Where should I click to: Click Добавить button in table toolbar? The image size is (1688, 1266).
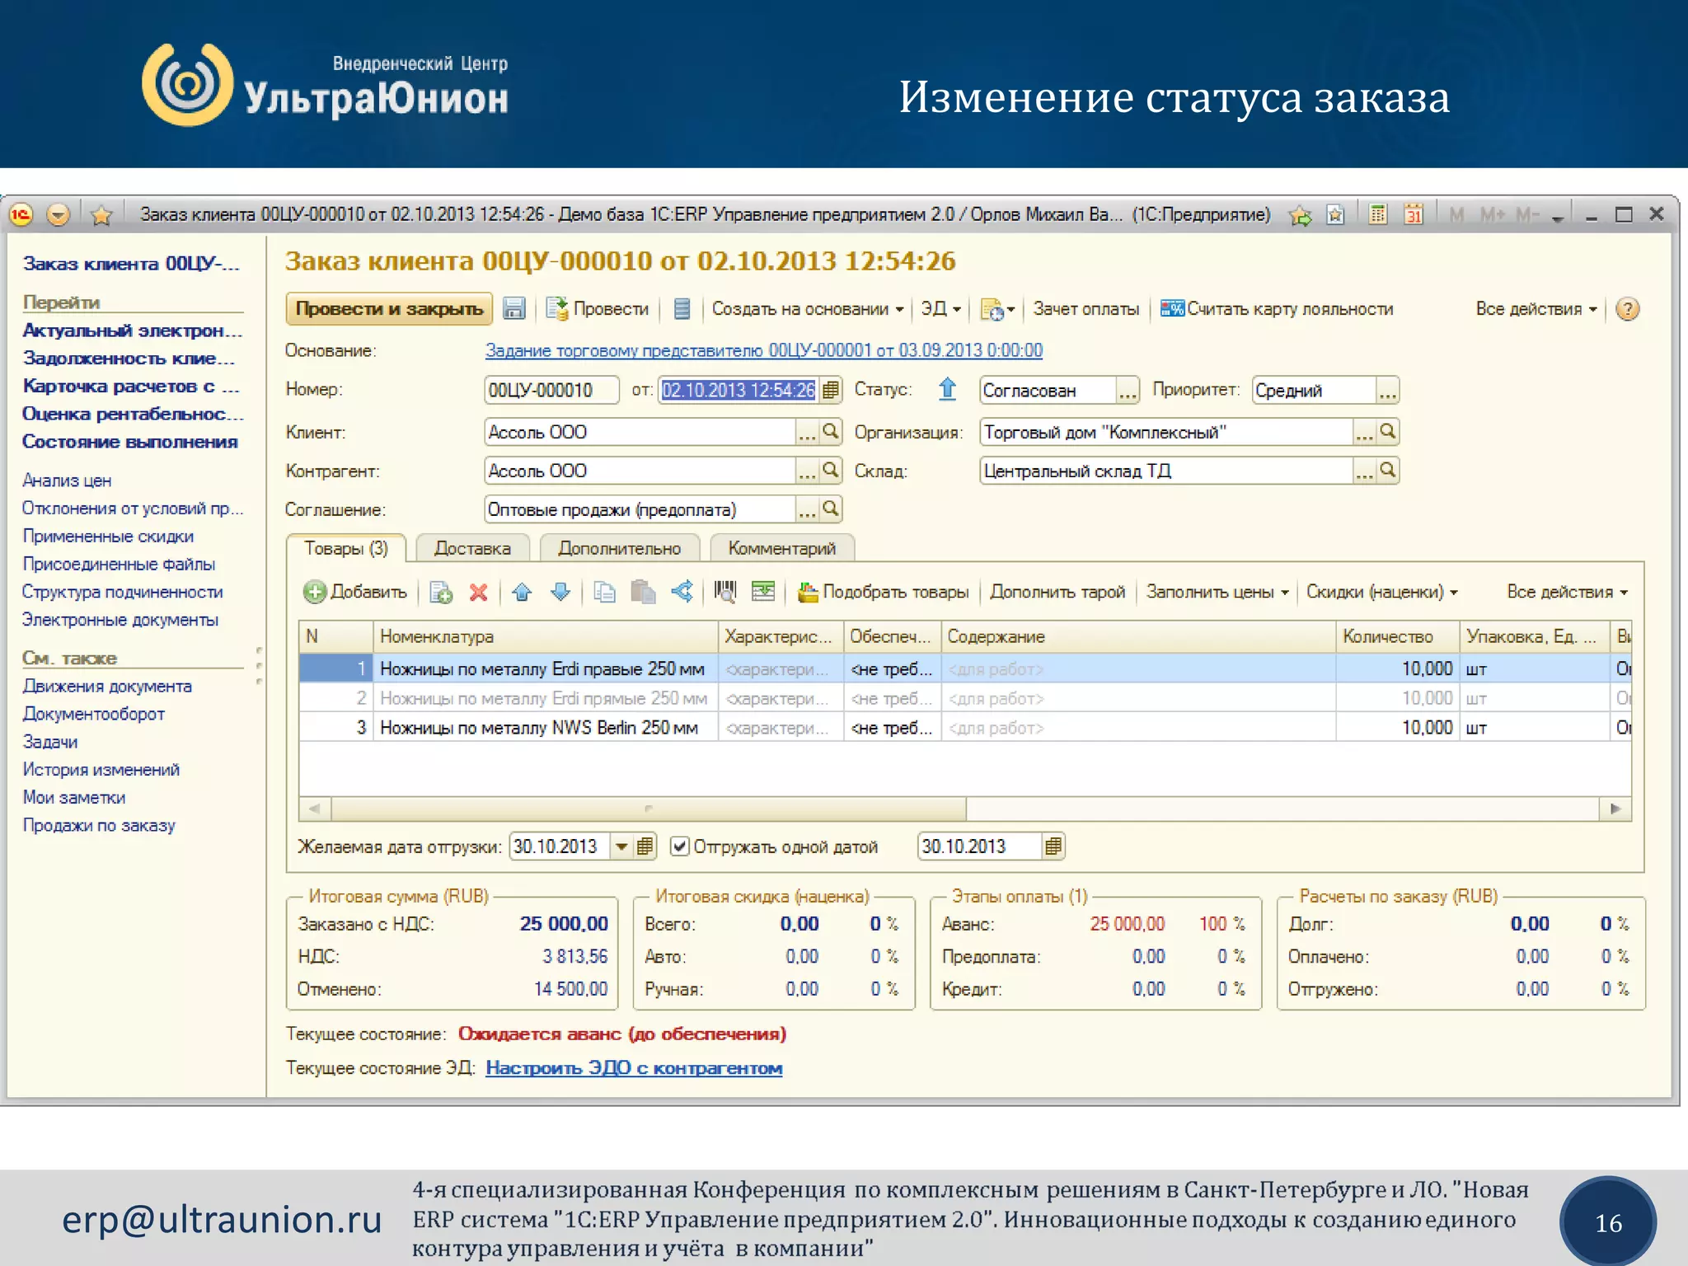356,592
